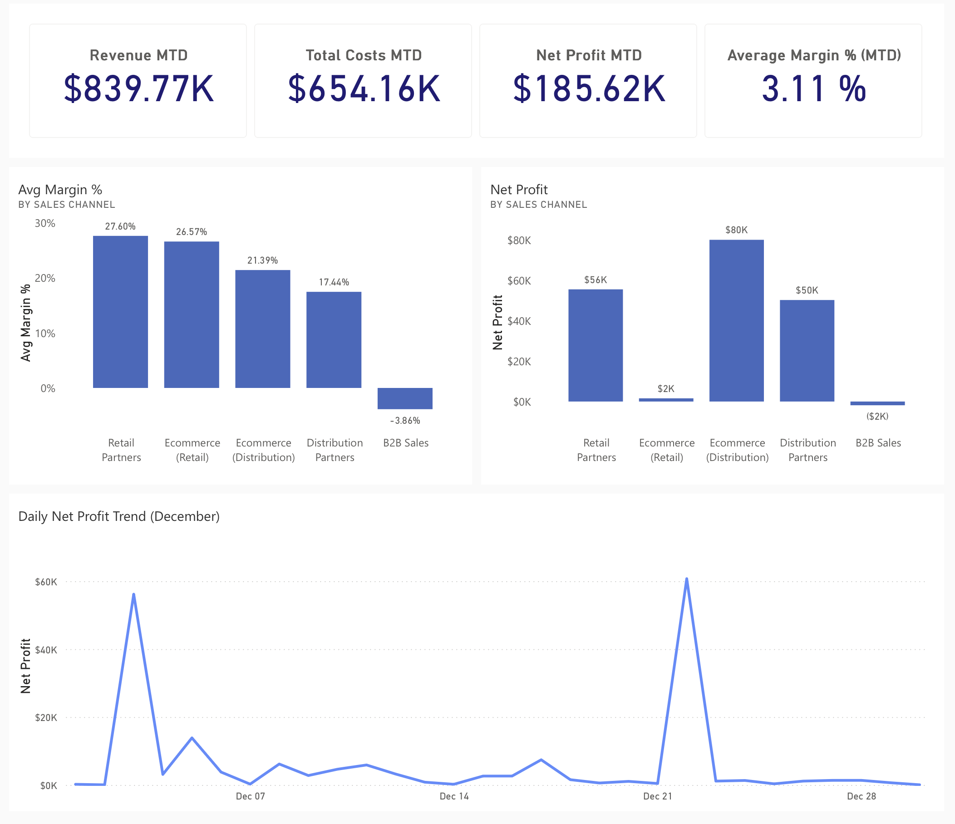
Task: Select the Average Margin % card
Action: [x=813, y=81]
